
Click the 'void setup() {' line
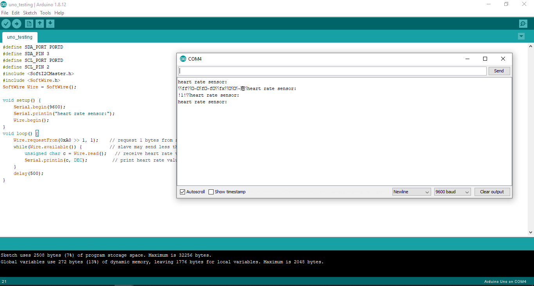click(x=22, y=100)
